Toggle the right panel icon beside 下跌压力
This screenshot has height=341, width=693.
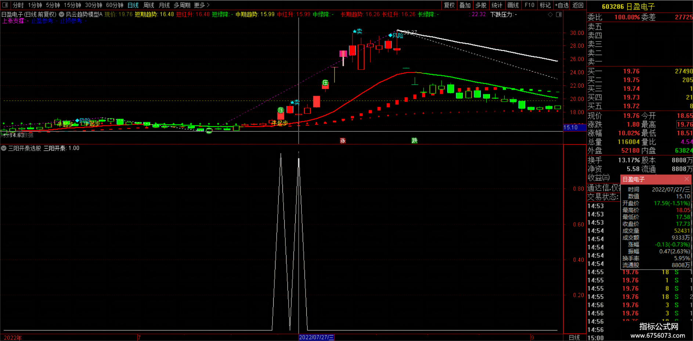tap(559, 15)
